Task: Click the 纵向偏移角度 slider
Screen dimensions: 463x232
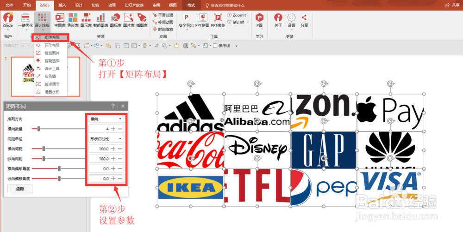Action: point(58,178)
